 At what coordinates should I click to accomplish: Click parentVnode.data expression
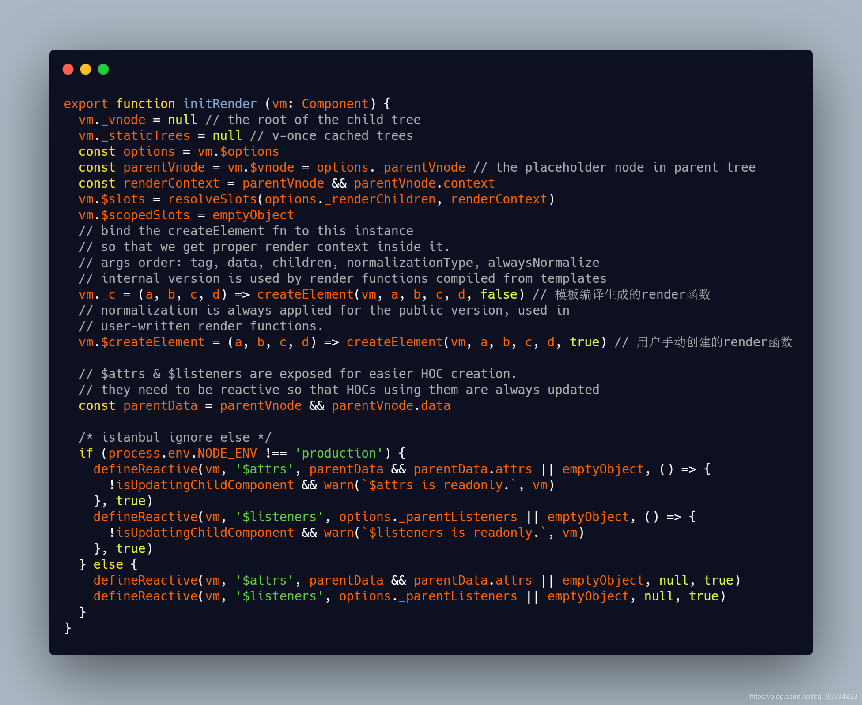pyautogui.click(x=391, y=405)
